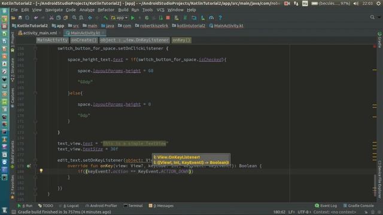This screenshot has height=215, width=383.
Task: Open the Android Profiler panel
Action: click(x=101, y=206)
